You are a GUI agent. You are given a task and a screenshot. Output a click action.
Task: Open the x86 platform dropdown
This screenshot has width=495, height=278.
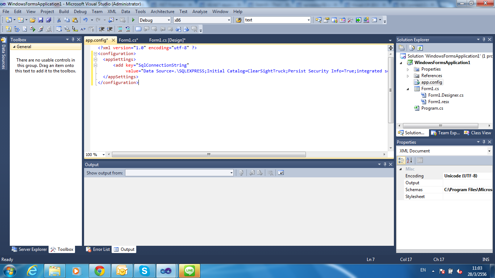229,20
